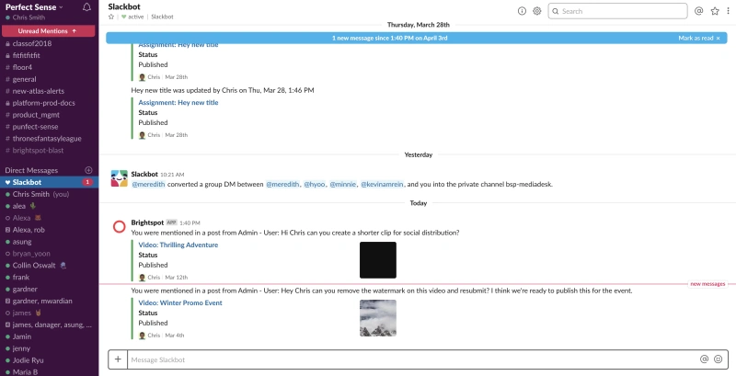Open the emoji picker smiley icon

(719, 359)
